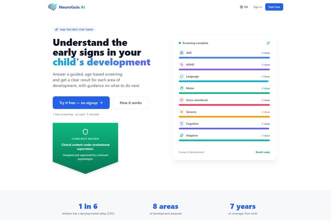331x220 pixels.
Task: Click the done checkmark for Cognitive
Action: coord(266,124)
